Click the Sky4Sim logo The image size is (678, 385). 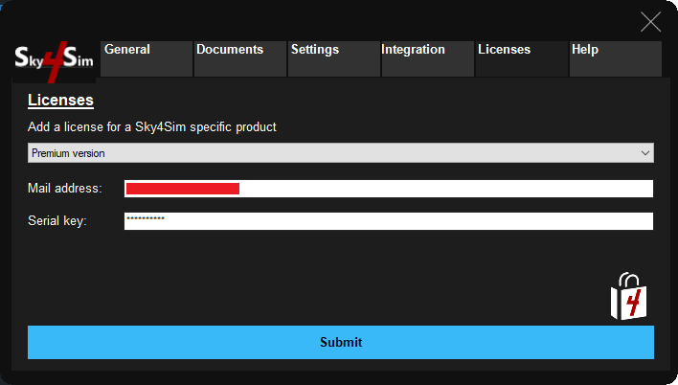pos(54,60)
